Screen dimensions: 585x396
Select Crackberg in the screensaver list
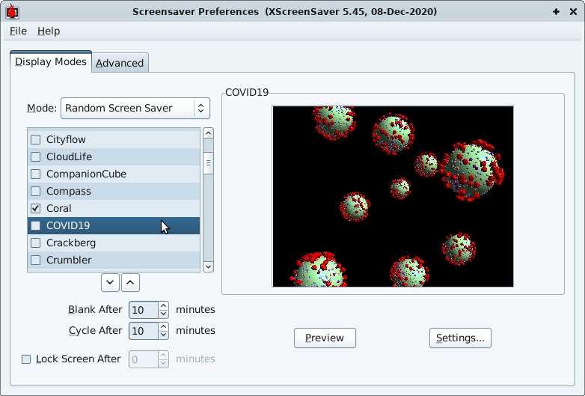point(71,243)
